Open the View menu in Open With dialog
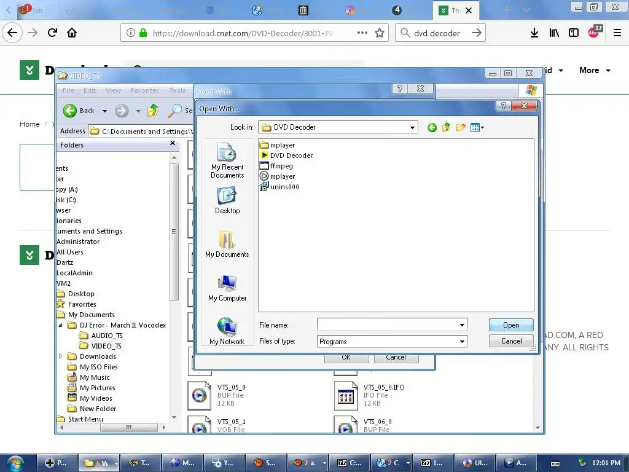Viewport: 629px width, 472px height. point(477,128)
